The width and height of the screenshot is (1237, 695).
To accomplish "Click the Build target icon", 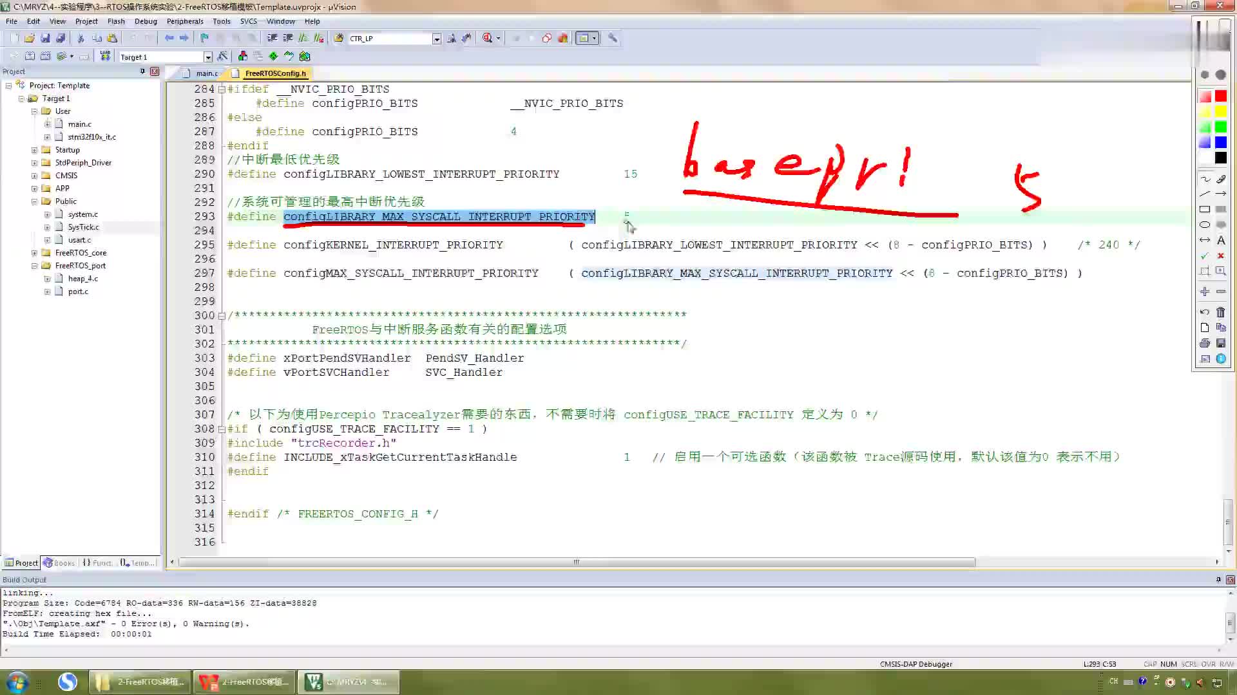I will click(30, 57).
